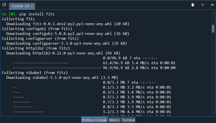Click the '0.0/3.3 MB ? eta' progress line
Screen dimensions: 216x123
click(129, 83)
